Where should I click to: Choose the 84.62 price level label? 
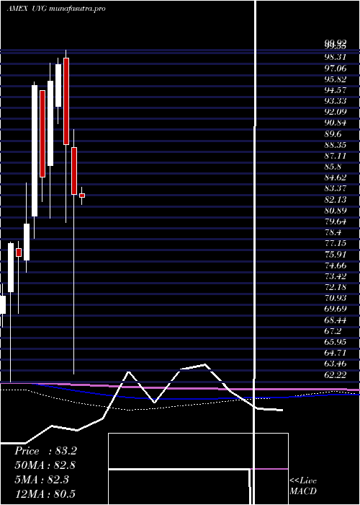tap(336, 177)
